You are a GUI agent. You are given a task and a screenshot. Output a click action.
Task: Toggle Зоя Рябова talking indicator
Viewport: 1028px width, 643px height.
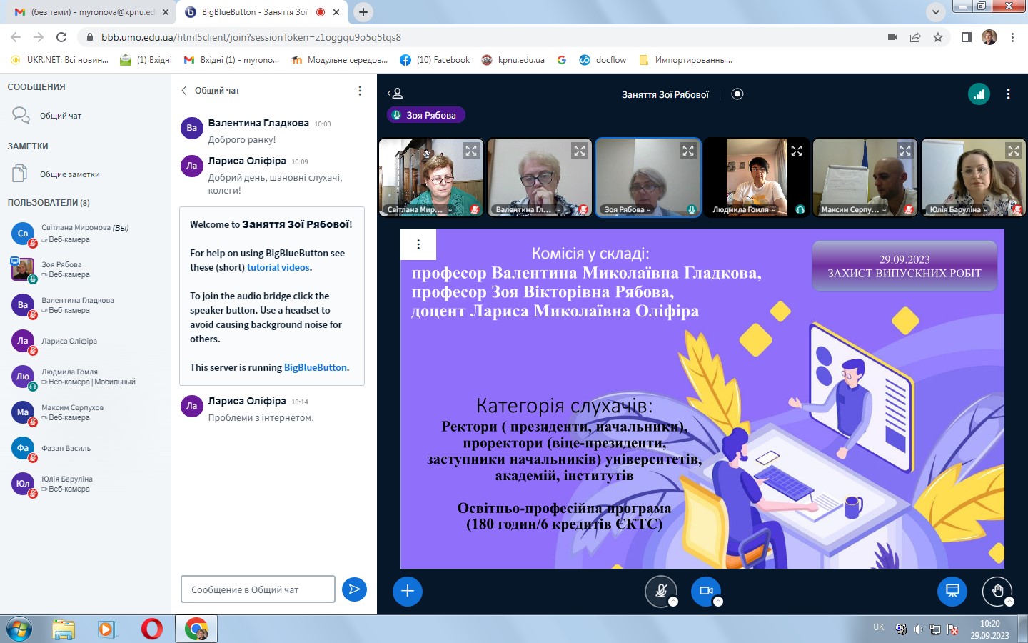click(x=426, y=115)
